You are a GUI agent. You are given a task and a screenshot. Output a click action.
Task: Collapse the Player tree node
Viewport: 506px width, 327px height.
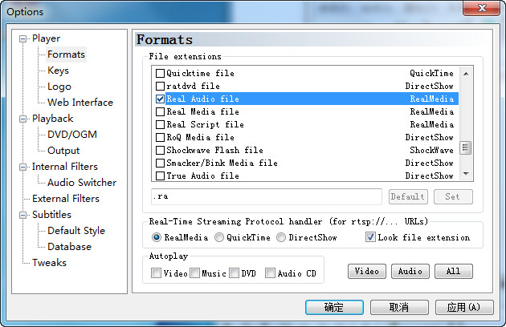[24, 38]
